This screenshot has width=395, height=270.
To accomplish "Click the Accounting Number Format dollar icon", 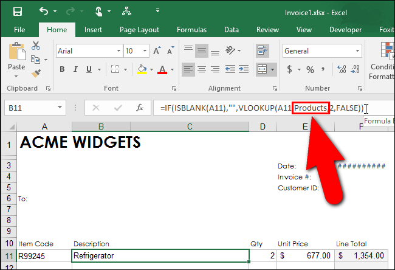I will click(x=290, y=69).
